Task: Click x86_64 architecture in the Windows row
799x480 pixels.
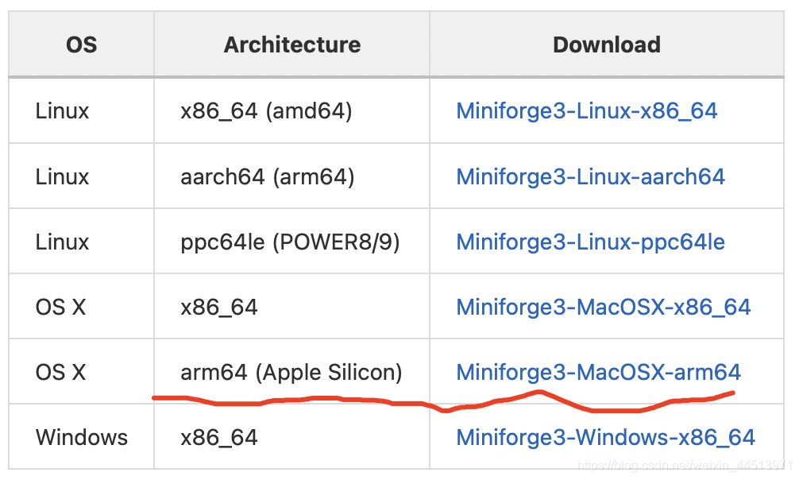Action: pos(219,437)
